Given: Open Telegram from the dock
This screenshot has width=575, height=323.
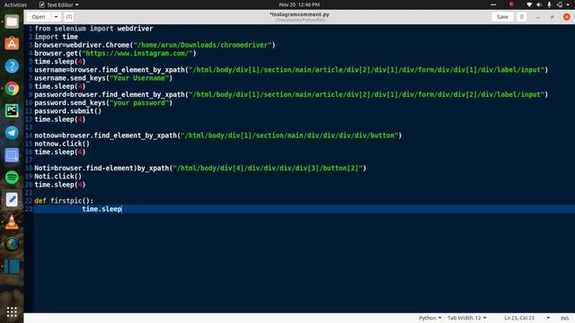Looking at the screenshot, I should pos(12,133).
